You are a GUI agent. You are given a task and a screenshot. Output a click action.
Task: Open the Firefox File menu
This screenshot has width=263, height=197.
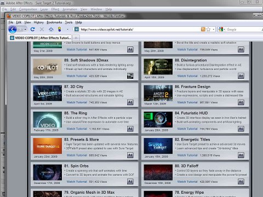11,22
